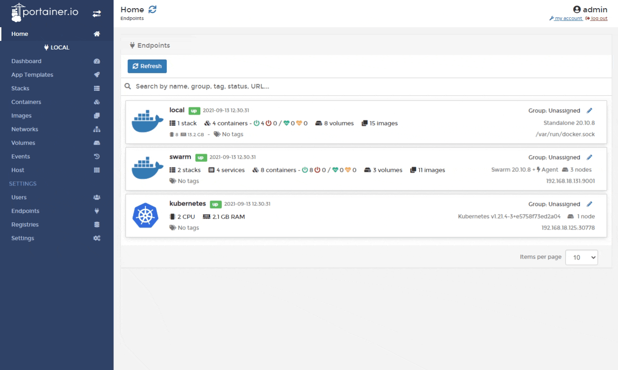Image resolution: width=618 pixels, height=370 pixels.
Task: Open Endpoints in the sidebar menu
Action: (26, 211)
